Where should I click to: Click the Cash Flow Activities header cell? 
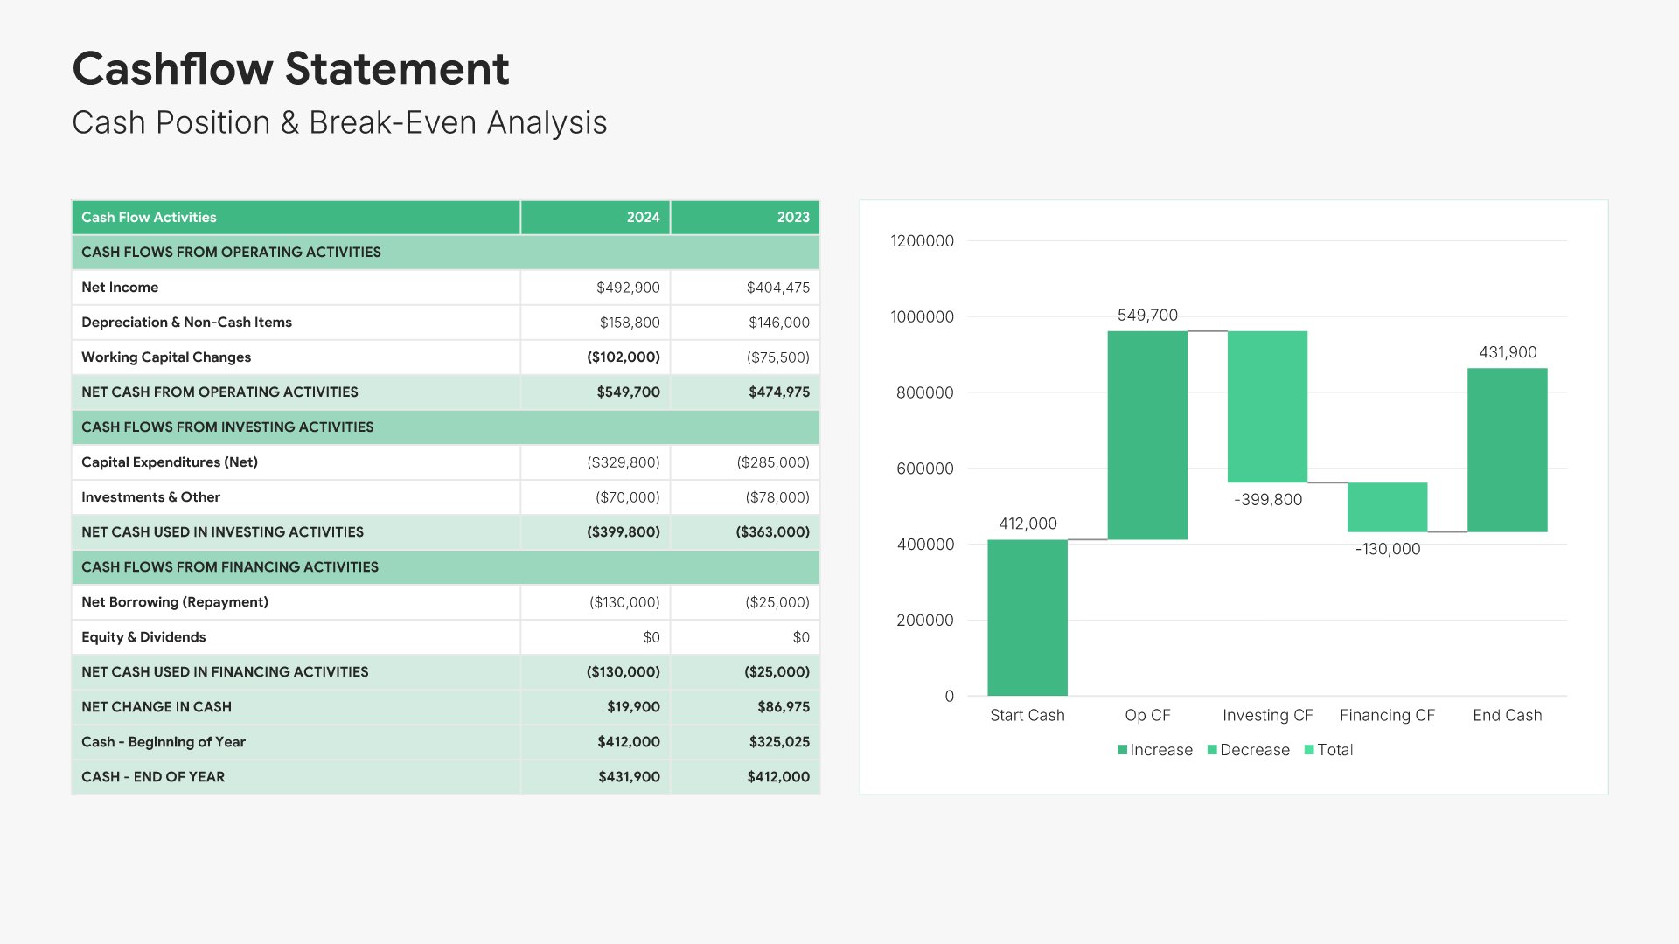(149, 218)
